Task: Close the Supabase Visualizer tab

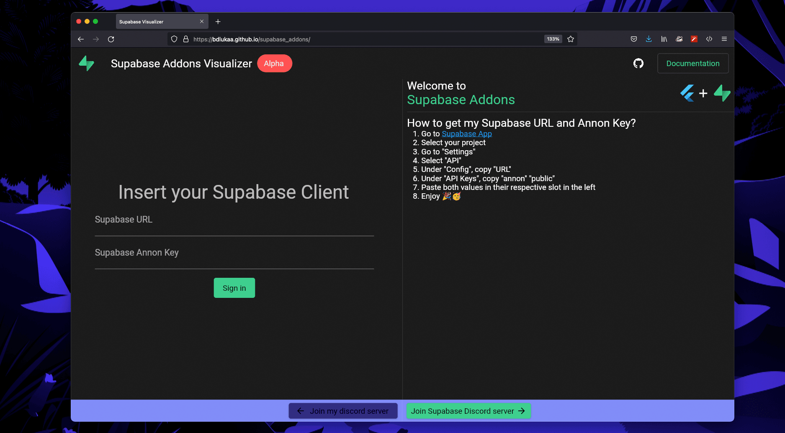Action: pyautogui.click(x=202, y=22)
